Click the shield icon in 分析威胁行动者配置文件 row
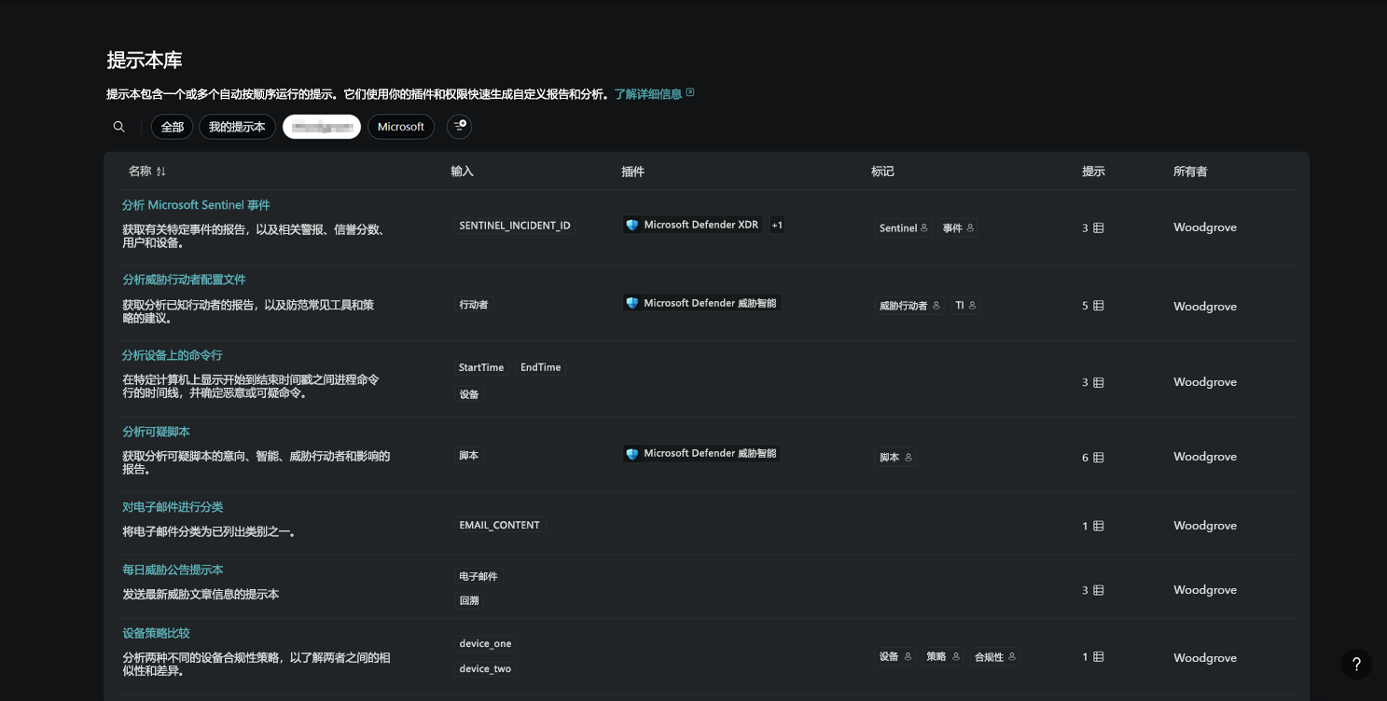 (x=632, y=303)
